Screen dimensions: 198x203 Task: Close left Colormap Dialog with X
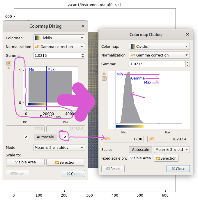pyautogui.click(x=83, y=26)
